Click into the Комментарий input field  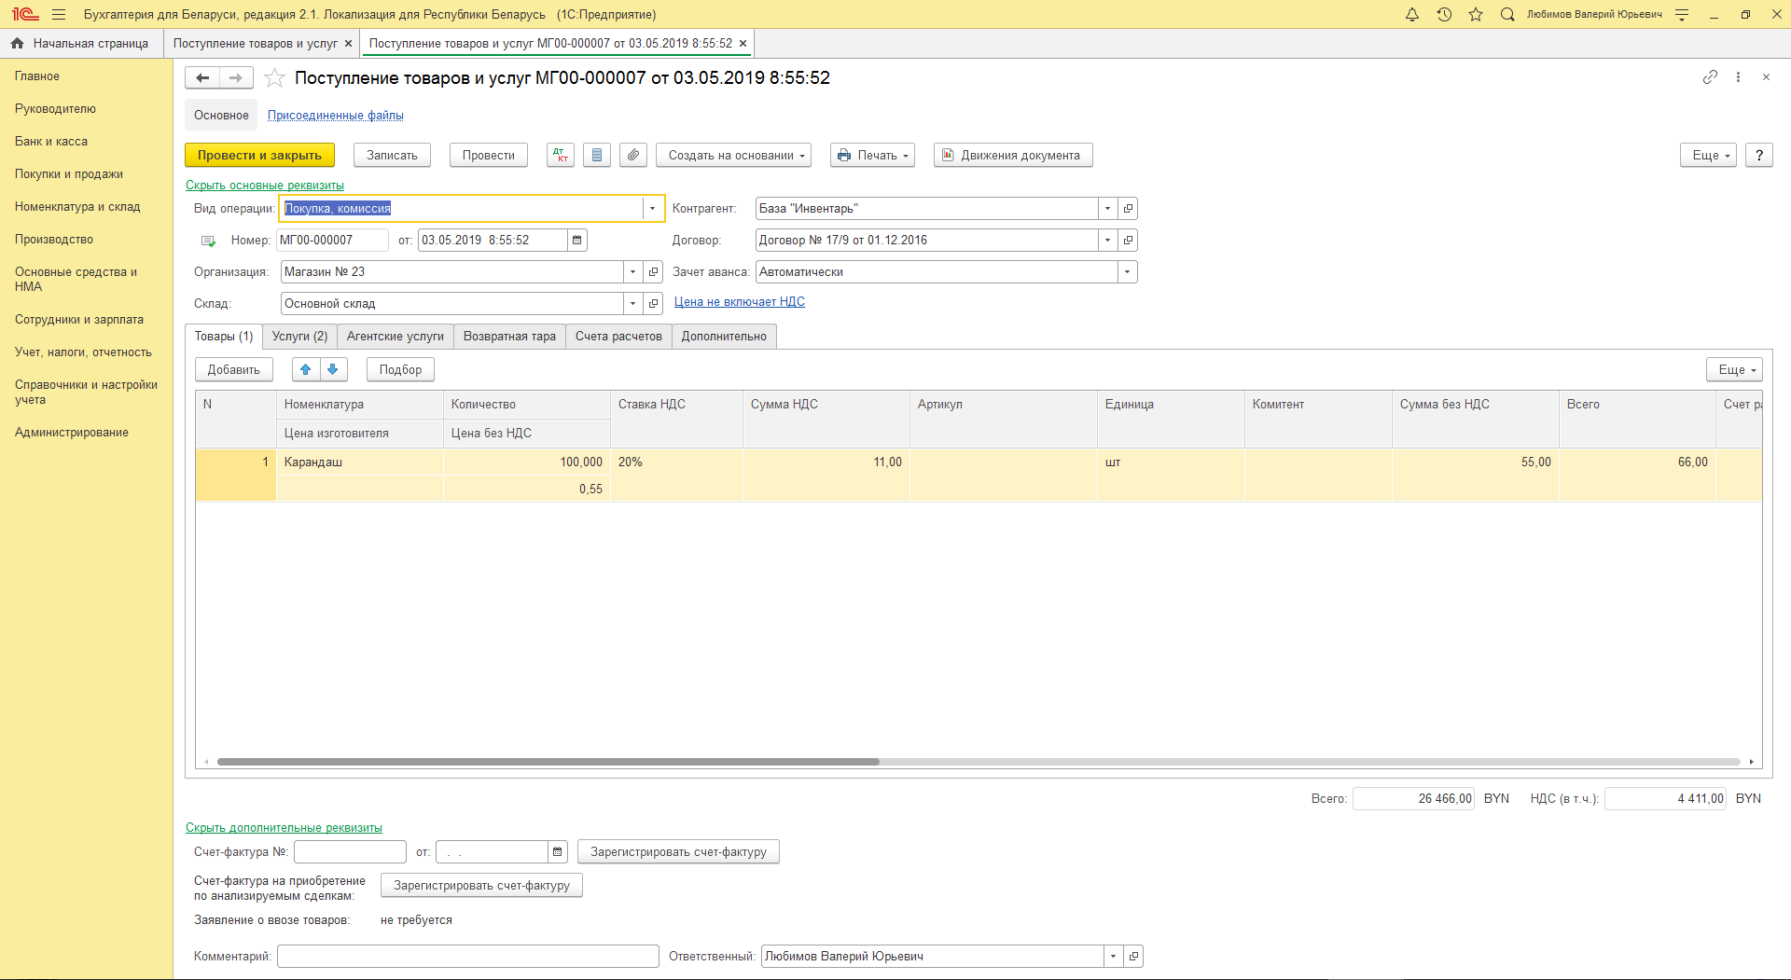coord(467,957)
